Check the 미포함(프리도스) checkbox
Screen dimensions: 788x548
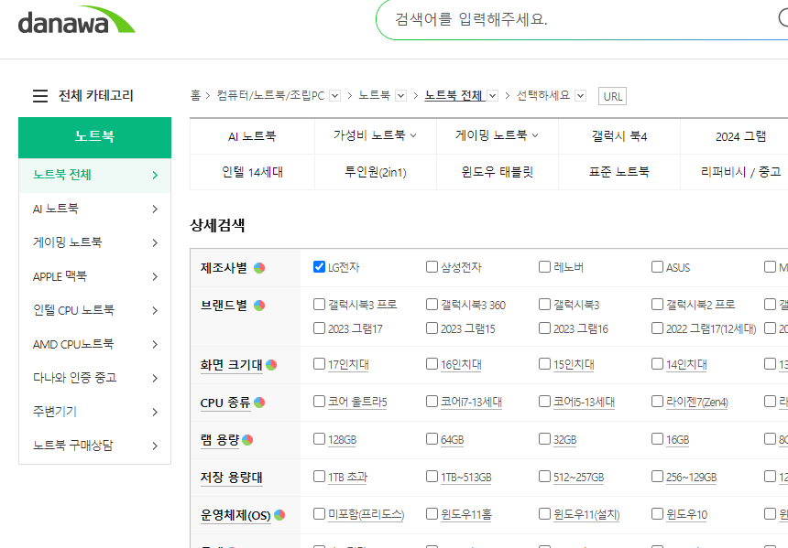coord(319,513)
